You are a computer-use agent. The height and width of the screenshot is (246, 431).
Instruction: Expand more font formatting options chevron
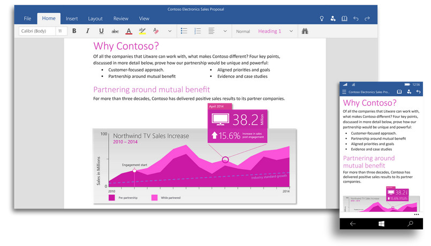click(x=170, y=31)
